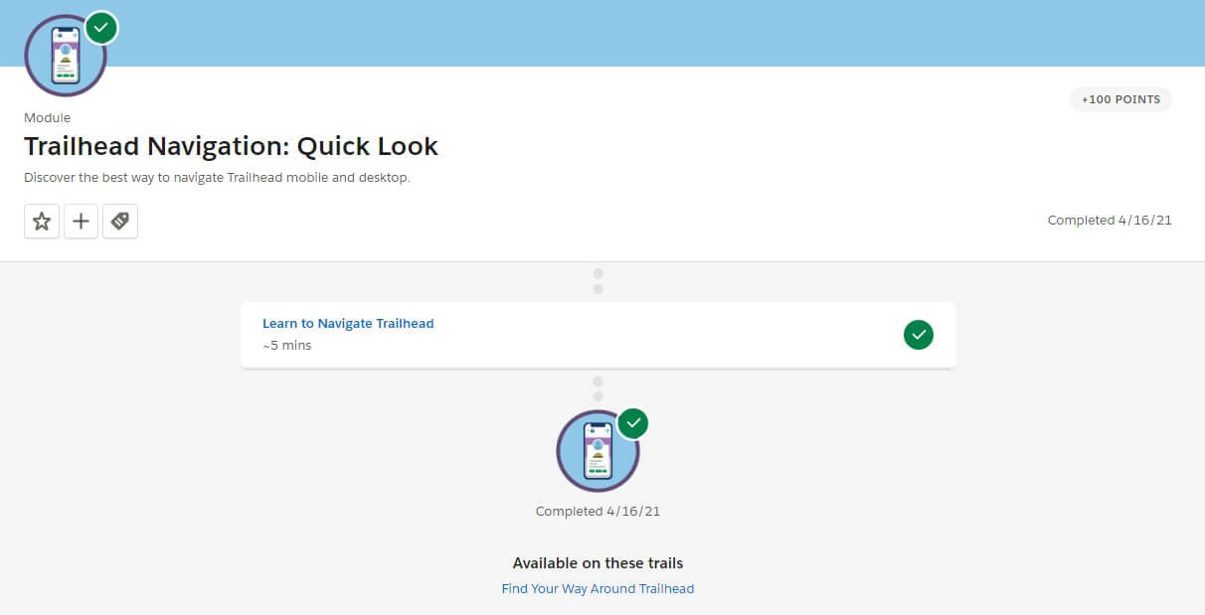
Task: Click the progress dots below the unit card
Action: tap(598, 388)
